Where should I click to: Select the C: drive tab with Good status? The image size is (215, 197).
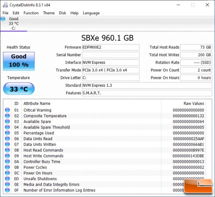pos(14,24)
